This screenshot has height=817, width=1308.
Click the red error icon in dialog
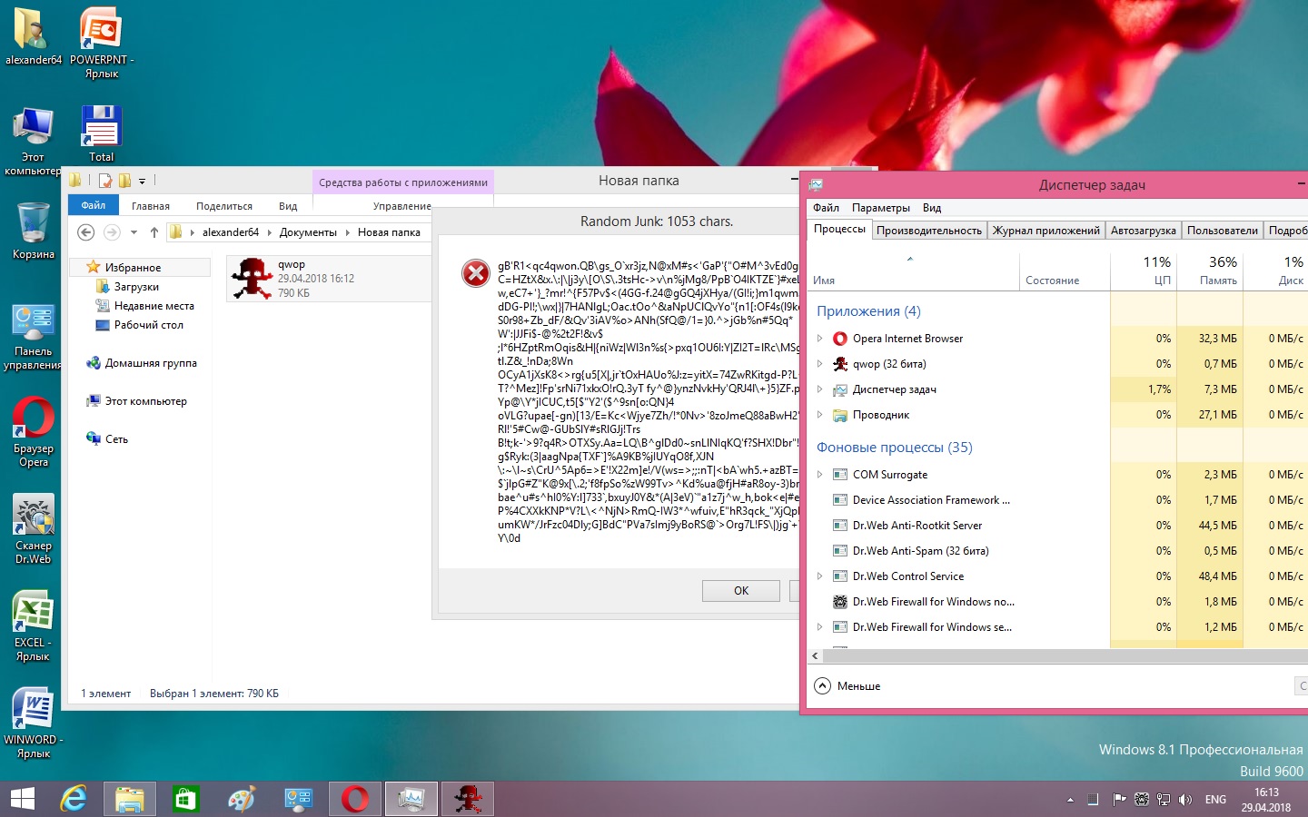[x=476, y=272]
